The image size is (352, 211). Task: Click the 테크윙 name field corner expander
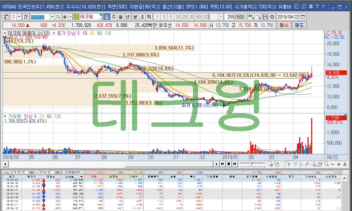(x=101, y=17)
